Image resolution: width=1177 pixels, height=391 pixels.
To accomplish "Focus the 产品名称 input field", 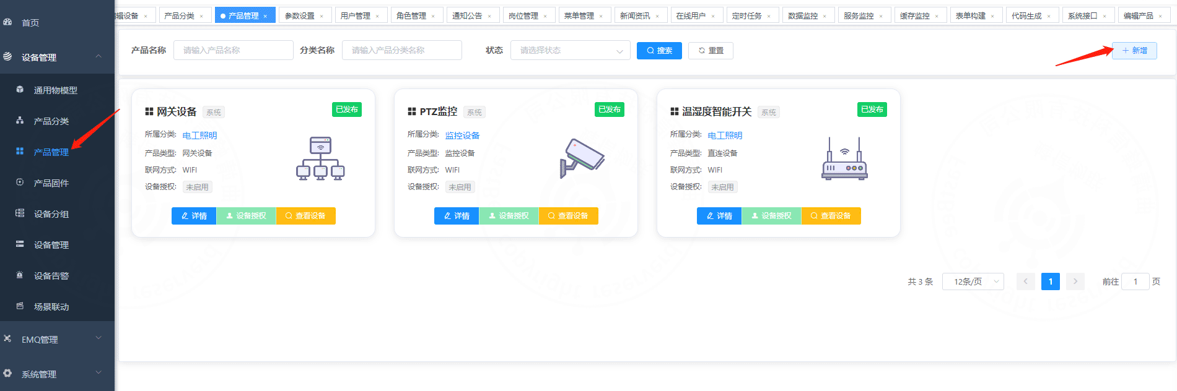I will coord(234,50).
